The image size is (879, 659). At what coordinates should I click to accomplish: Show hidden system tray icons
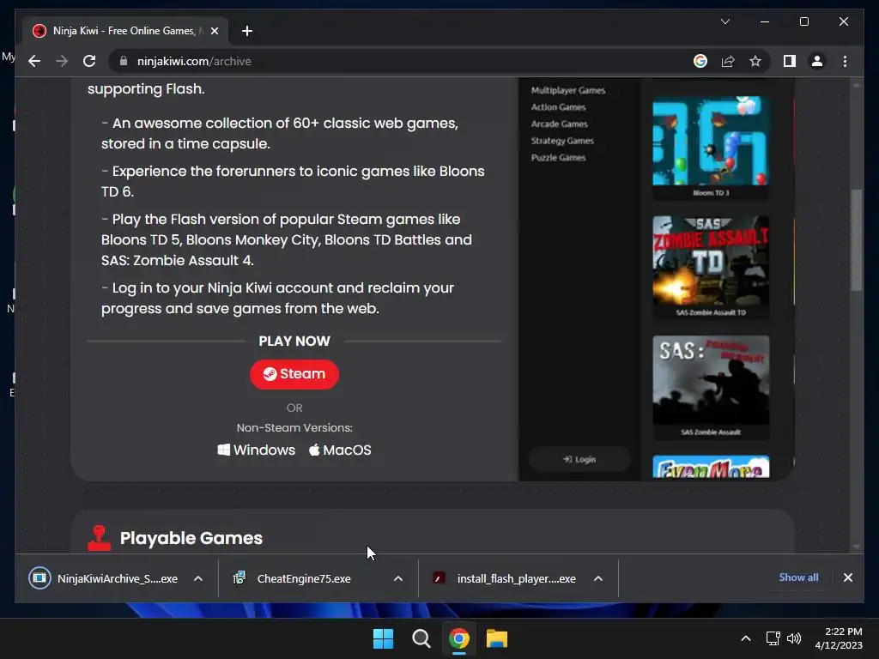coord(746,638)
